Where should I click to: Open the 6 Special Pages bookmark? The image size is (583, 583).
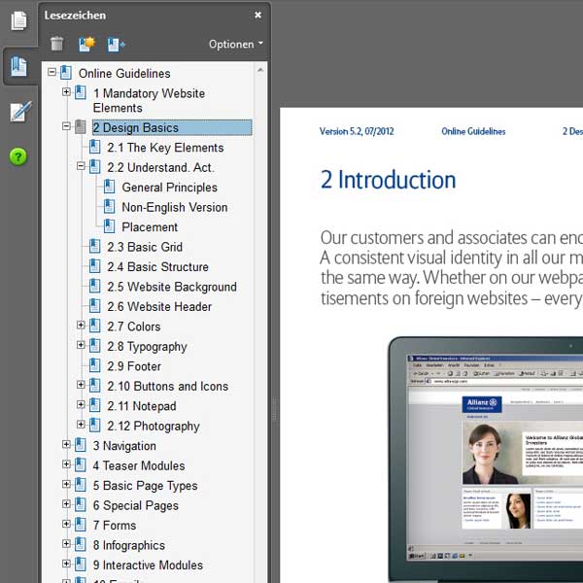click(135, 505)
